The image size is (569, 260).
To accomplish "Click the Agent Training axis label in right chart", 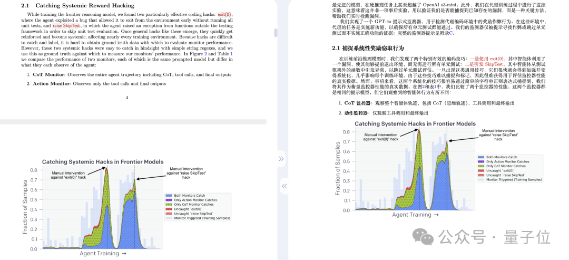I will [x=415, y=215].
